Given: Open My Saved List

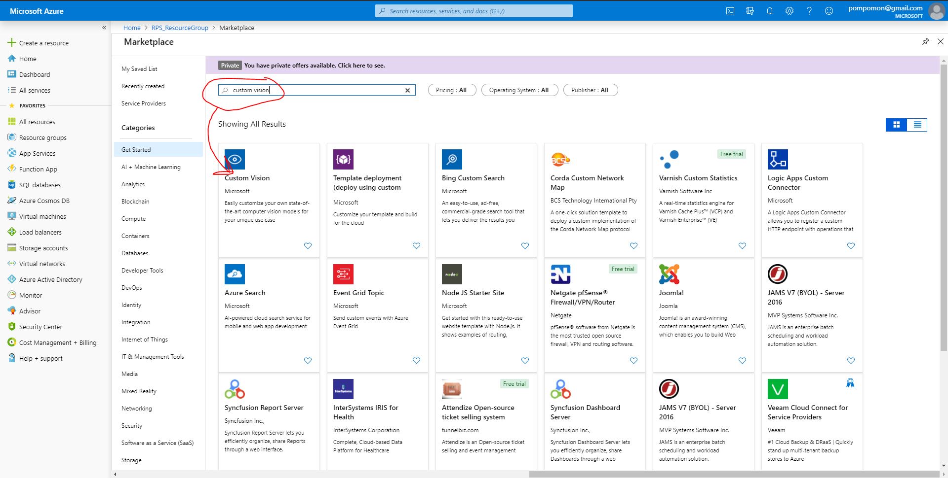Looking at the screenshot, I should coord(139,69).
